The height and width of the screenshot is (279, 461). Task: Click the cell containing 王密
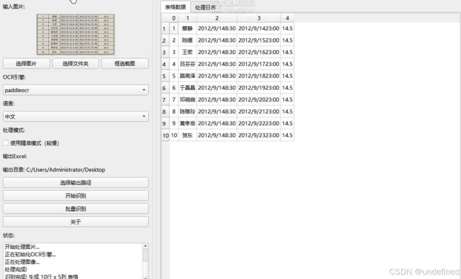187,52
